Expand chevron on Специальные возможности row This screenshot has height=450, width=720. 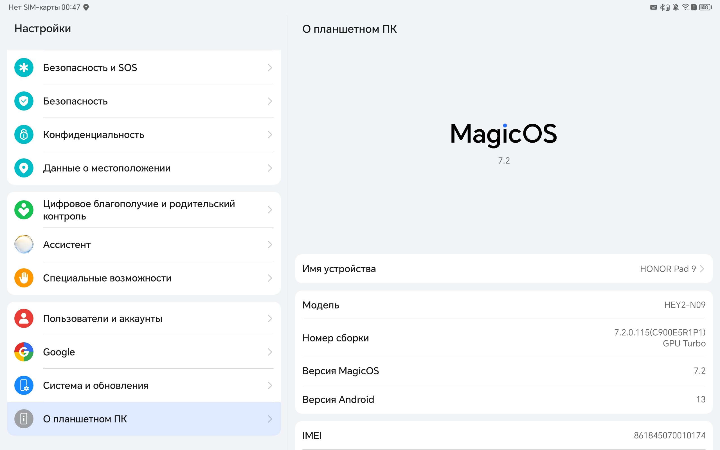pos(269,278)
